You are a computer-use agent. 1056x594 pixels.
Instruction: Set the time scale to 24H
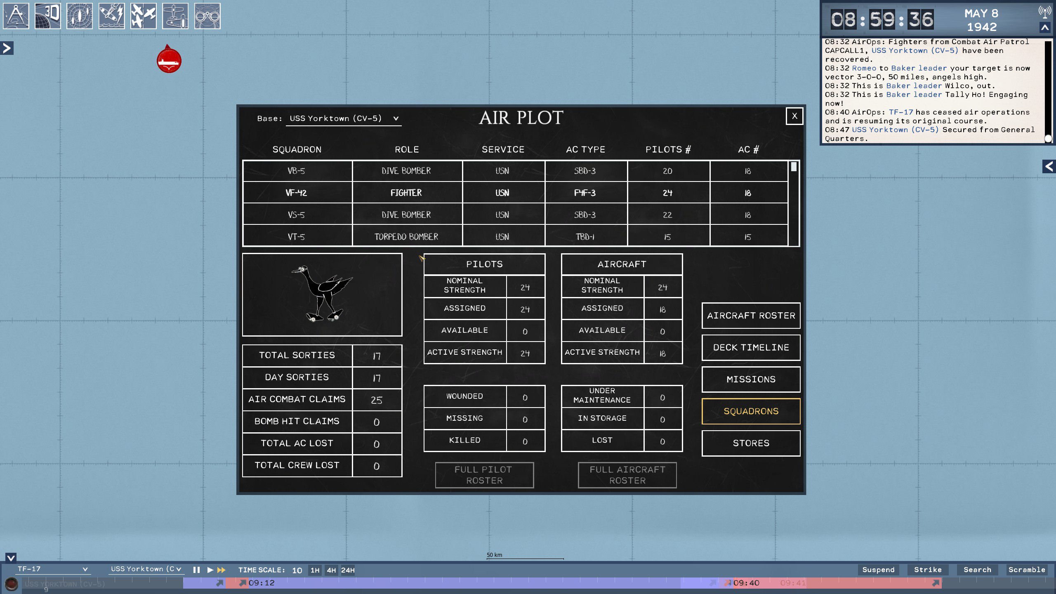[x=348, y=570]
